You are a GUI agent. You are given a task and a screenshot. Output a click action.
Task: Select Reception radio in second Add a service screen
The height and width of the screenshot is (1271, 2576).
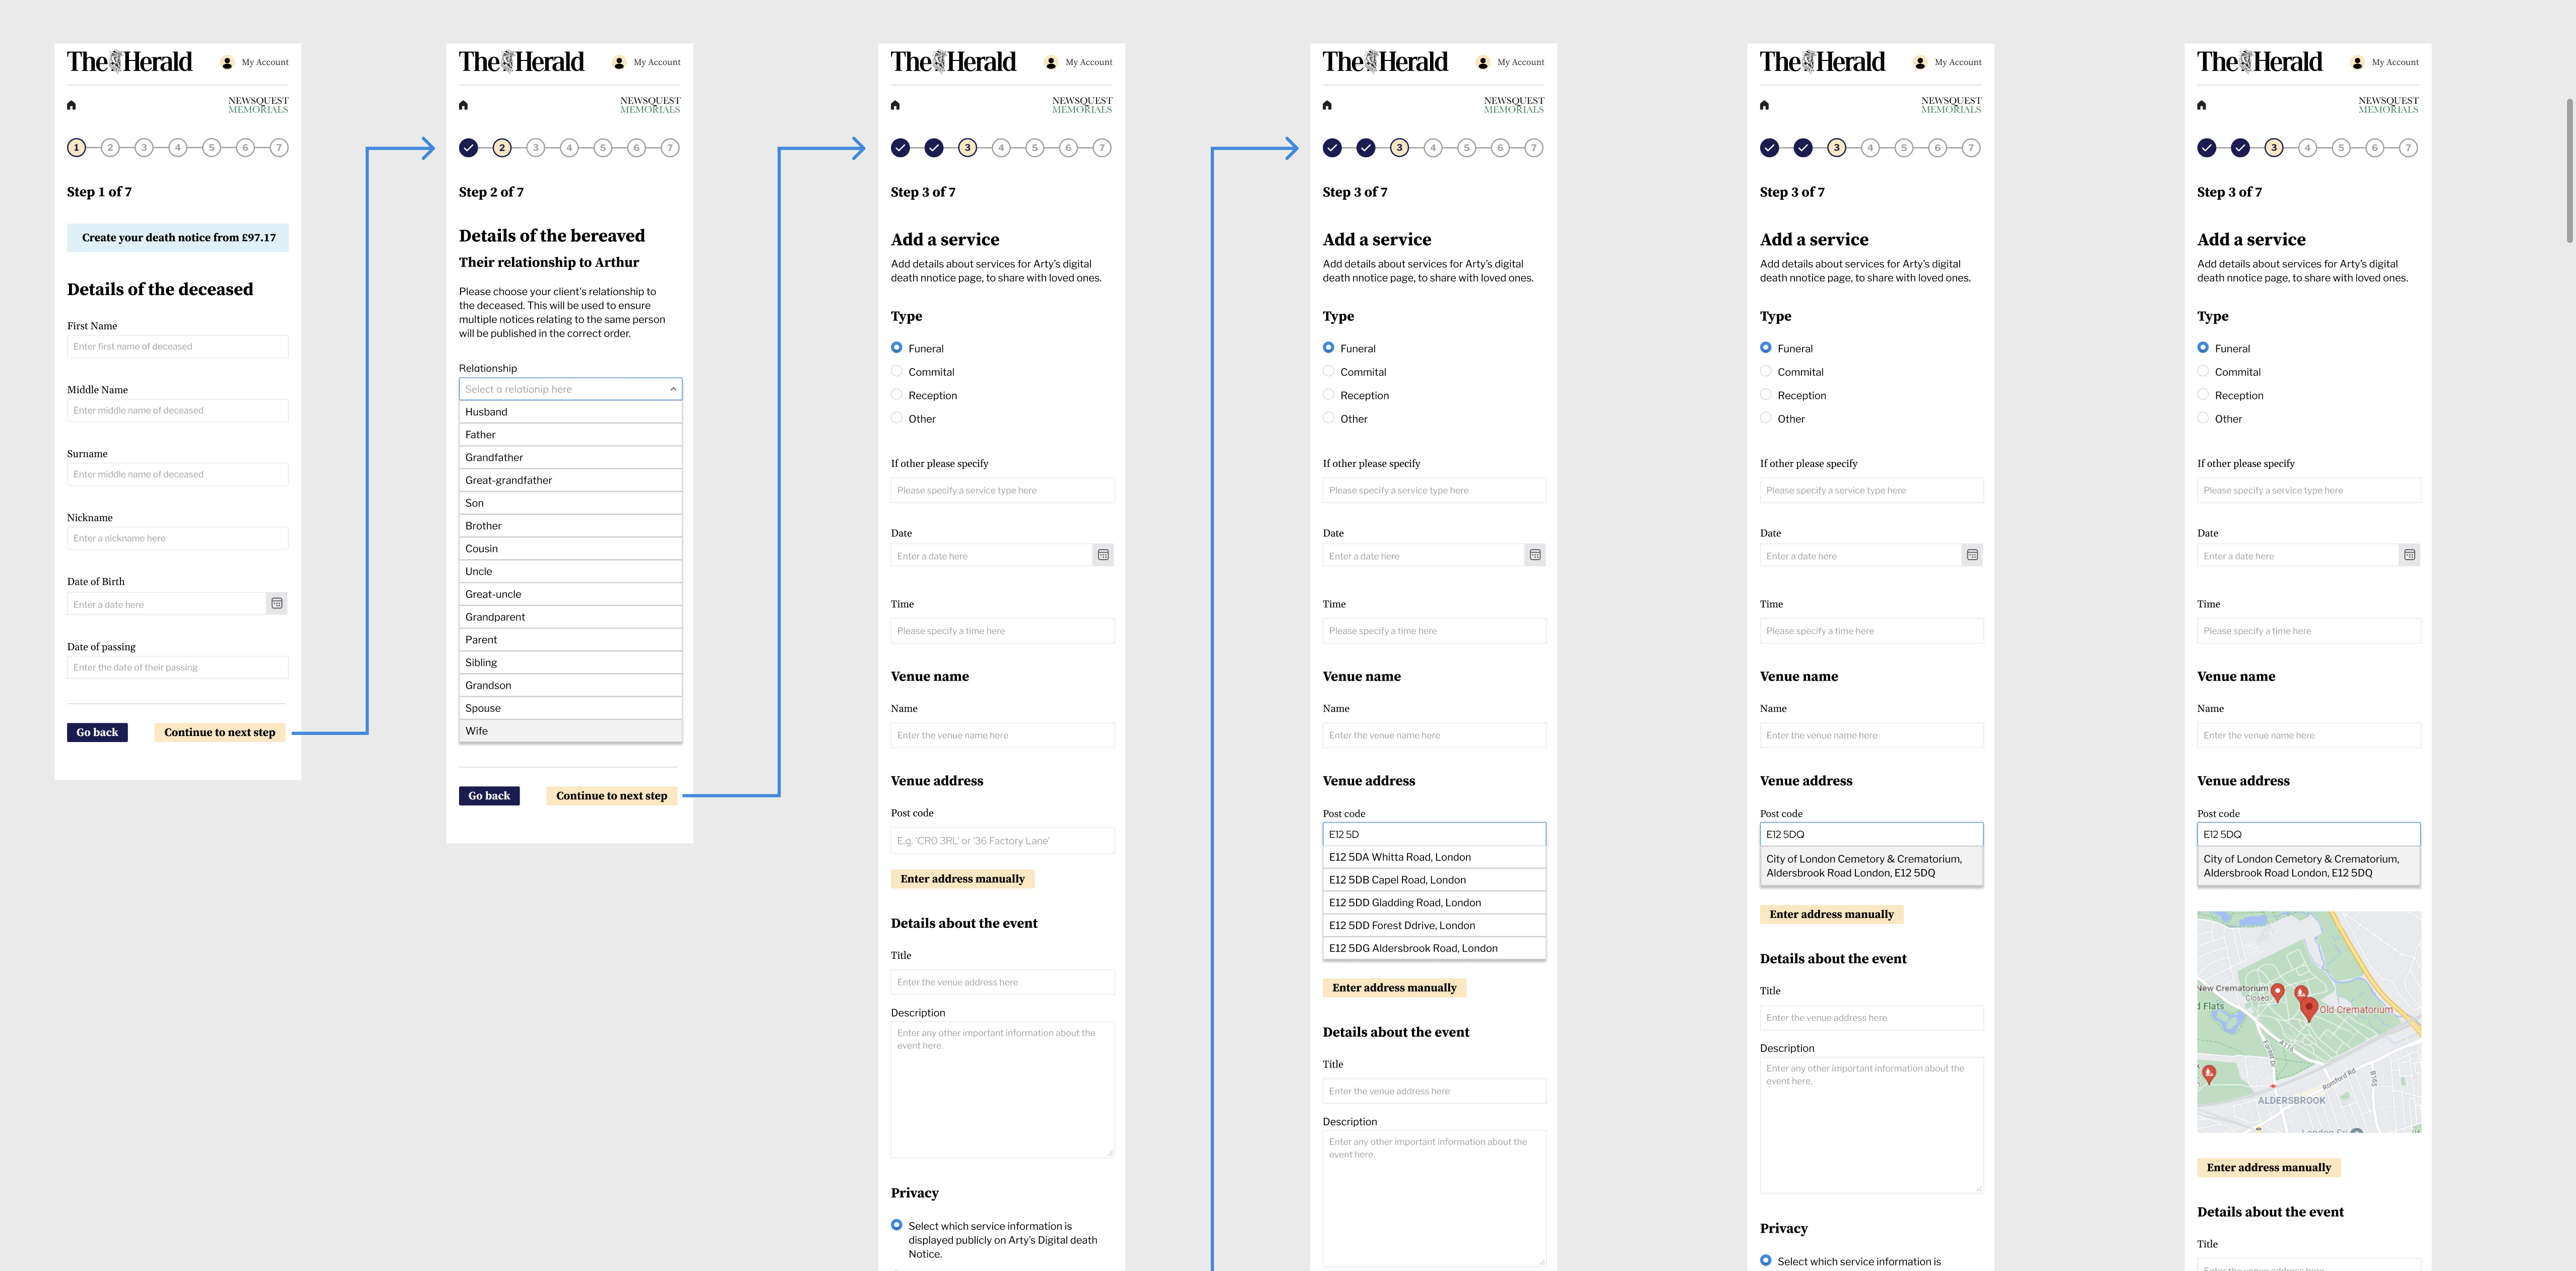pos(1328,395)
